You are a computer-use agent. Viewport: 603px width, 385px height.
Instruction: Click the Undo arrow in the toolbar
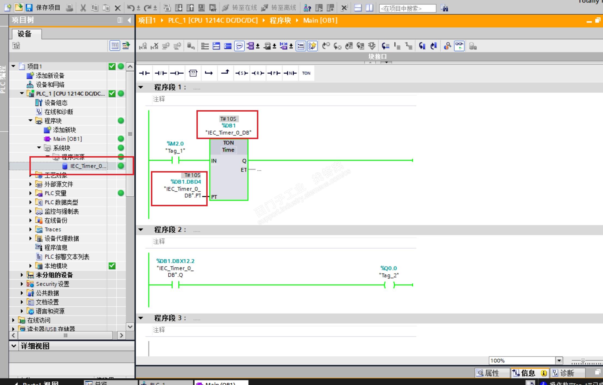tap(131, 8)
